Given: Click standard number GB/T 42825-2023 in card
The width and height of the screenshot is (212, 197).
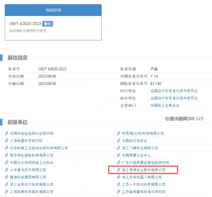Looking at the screenshot, I should coord(25,24).
